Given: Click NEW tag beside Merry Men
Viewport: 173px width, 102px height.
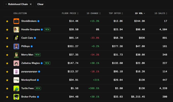Looking at the screenshot, I should (37, 55).
